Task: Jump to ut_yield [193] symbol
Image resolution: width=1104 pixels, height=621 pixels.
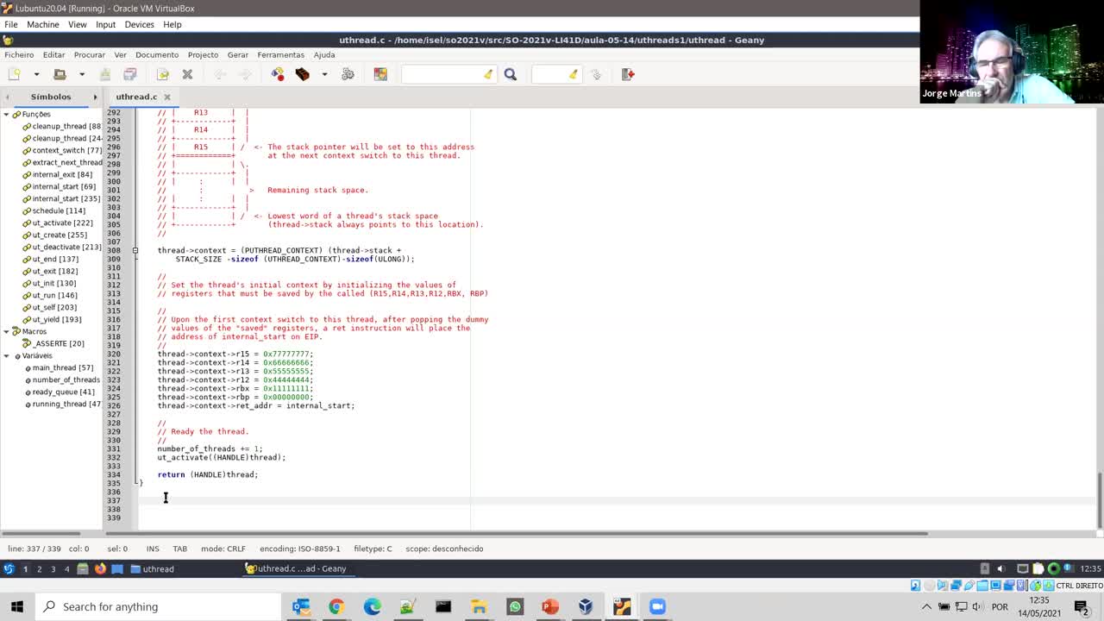Action: click(x=57, y=319)
